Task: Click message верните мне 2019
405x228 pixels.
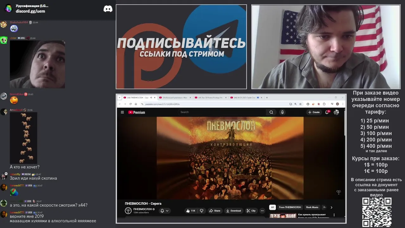Action: click(x=27, y=216)
